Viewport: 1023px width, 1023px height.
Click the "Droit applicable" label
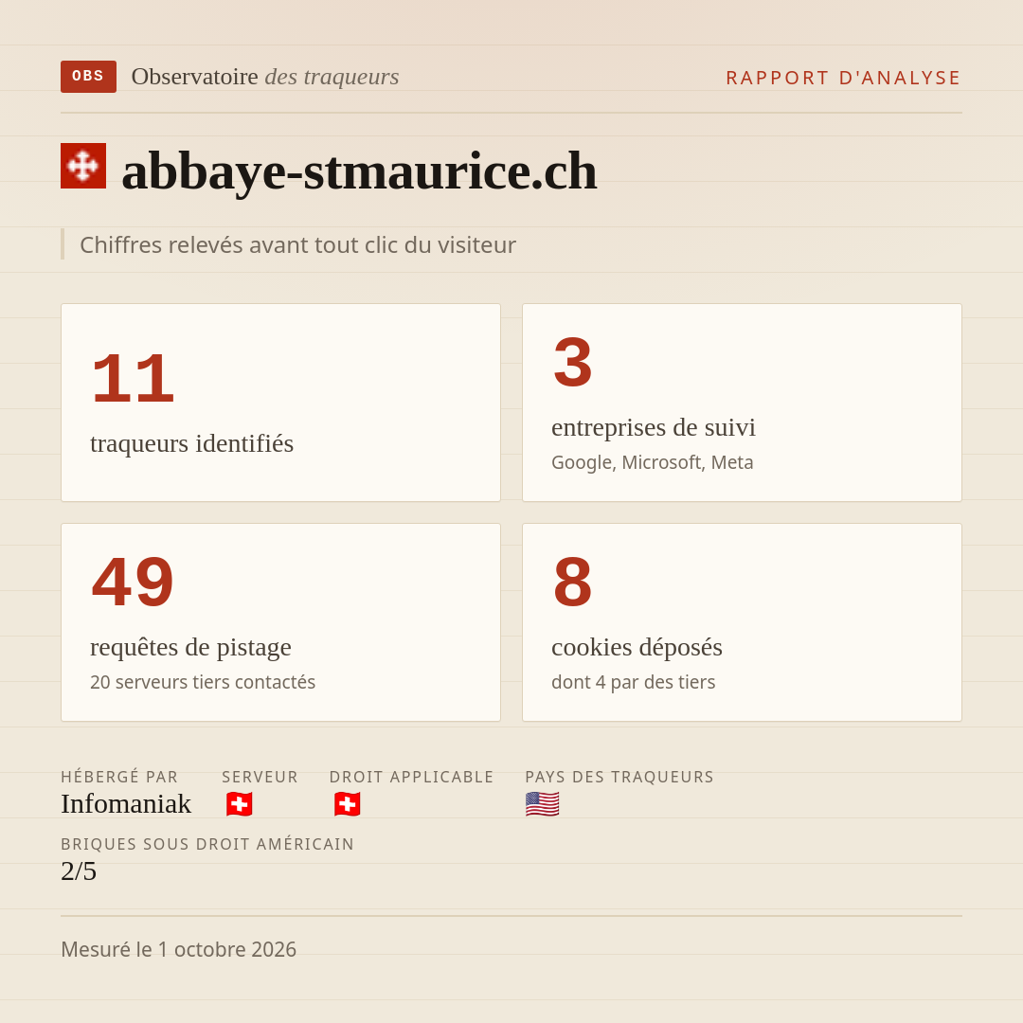(x=412, y=777)
